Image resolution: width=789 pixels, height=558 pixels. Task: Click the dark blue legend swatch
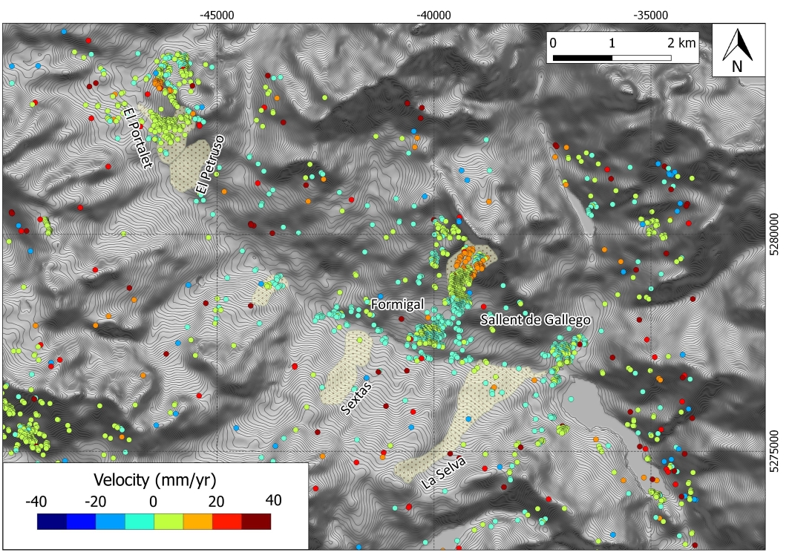51,522
